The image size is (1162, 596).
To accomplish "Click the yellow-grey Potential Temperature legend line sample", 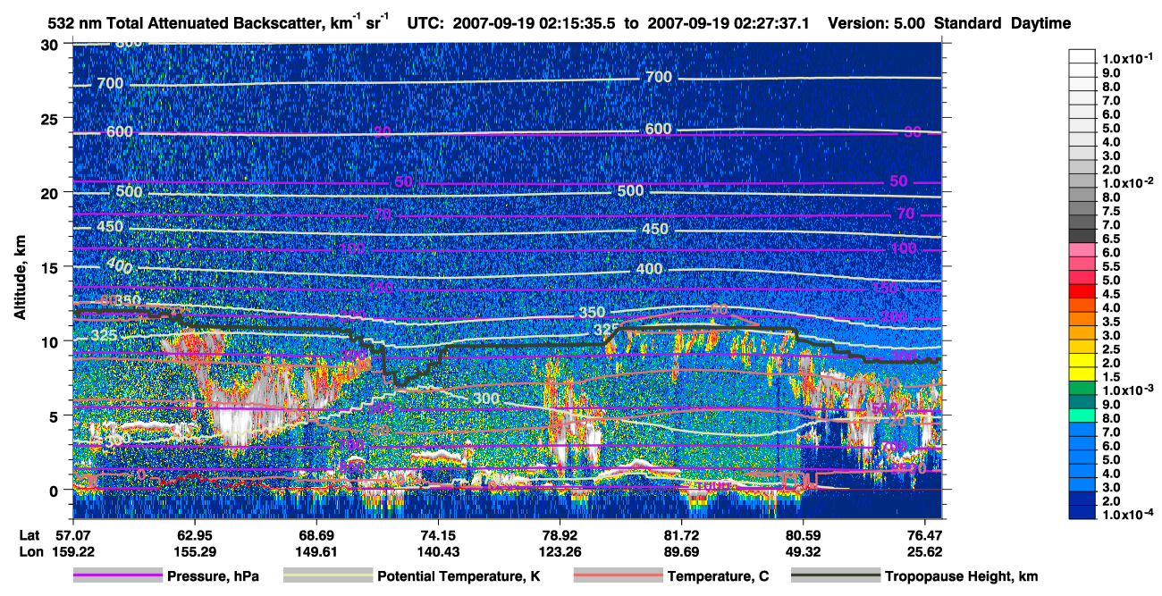I will point(328,576).
